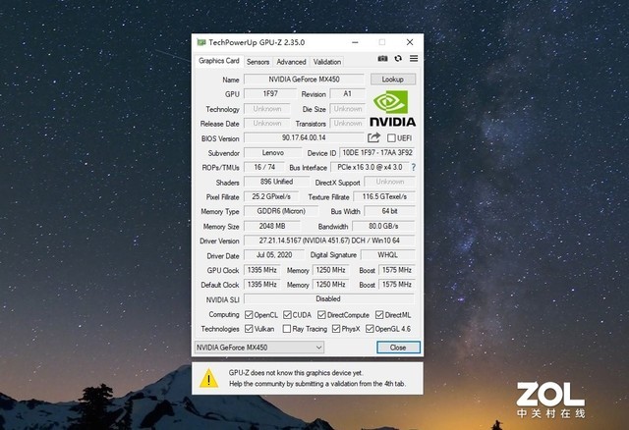Click the NVIDIA SLI field Disabled
This screenshot has width=629, height=430.
coord(328,299)
